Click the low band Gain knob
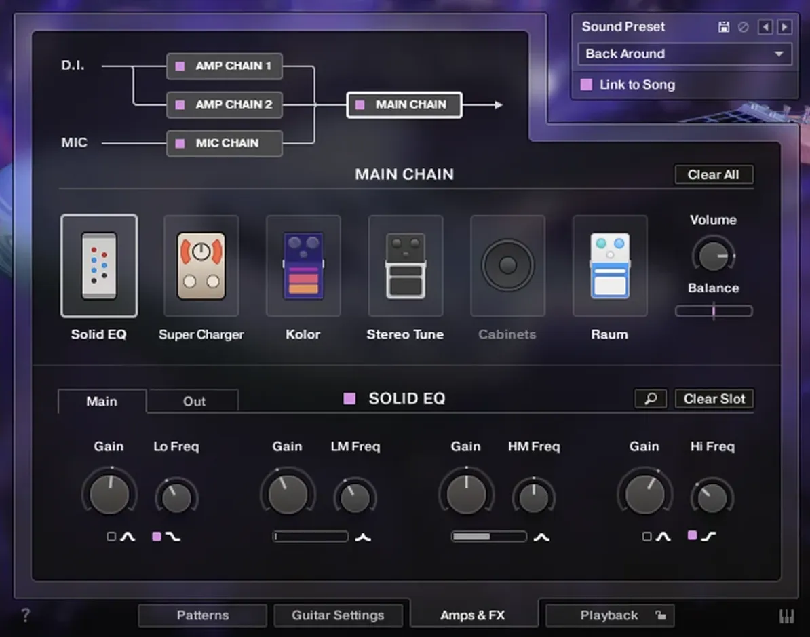The image size is (810, 637). [109, 494]
